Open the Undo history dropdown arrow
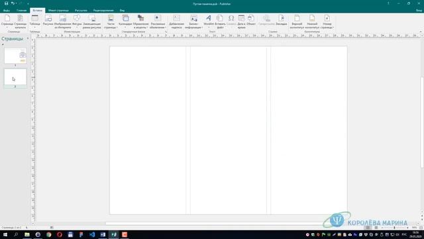This screenshot has height=239, width=424. (x=16, y=3)
